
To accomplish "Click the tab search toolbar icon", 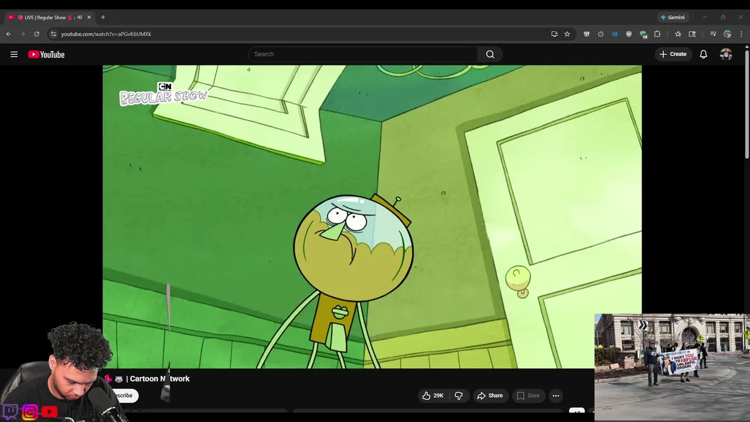I will point(692,34).
